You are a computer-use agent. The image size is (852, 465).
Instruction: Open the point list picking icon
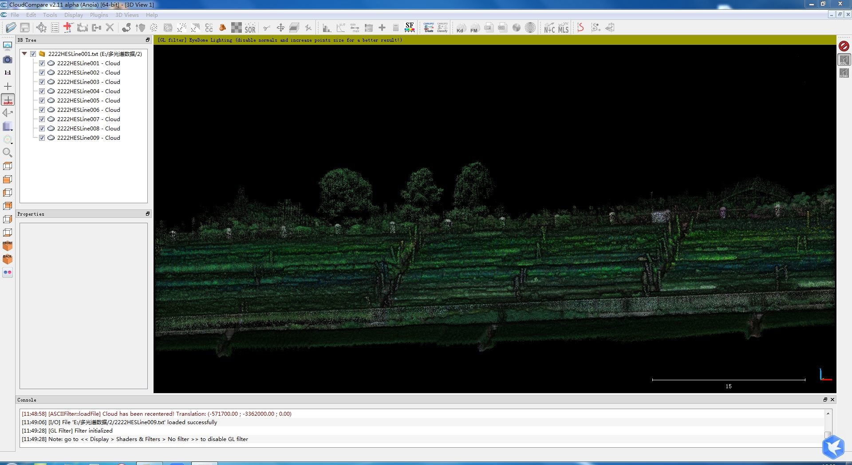pyautogui.click(x=55, y=28)
